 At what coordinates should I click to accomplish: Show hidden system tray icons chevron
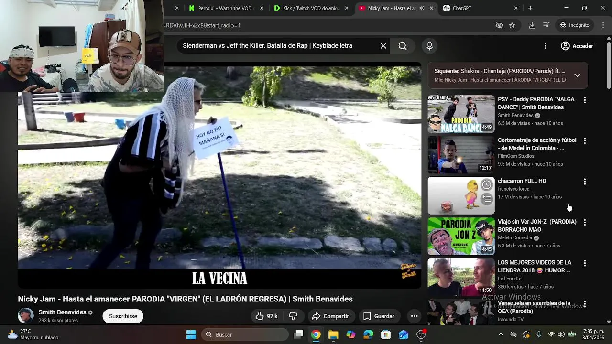pyautogui.click(x=501, y=334)
